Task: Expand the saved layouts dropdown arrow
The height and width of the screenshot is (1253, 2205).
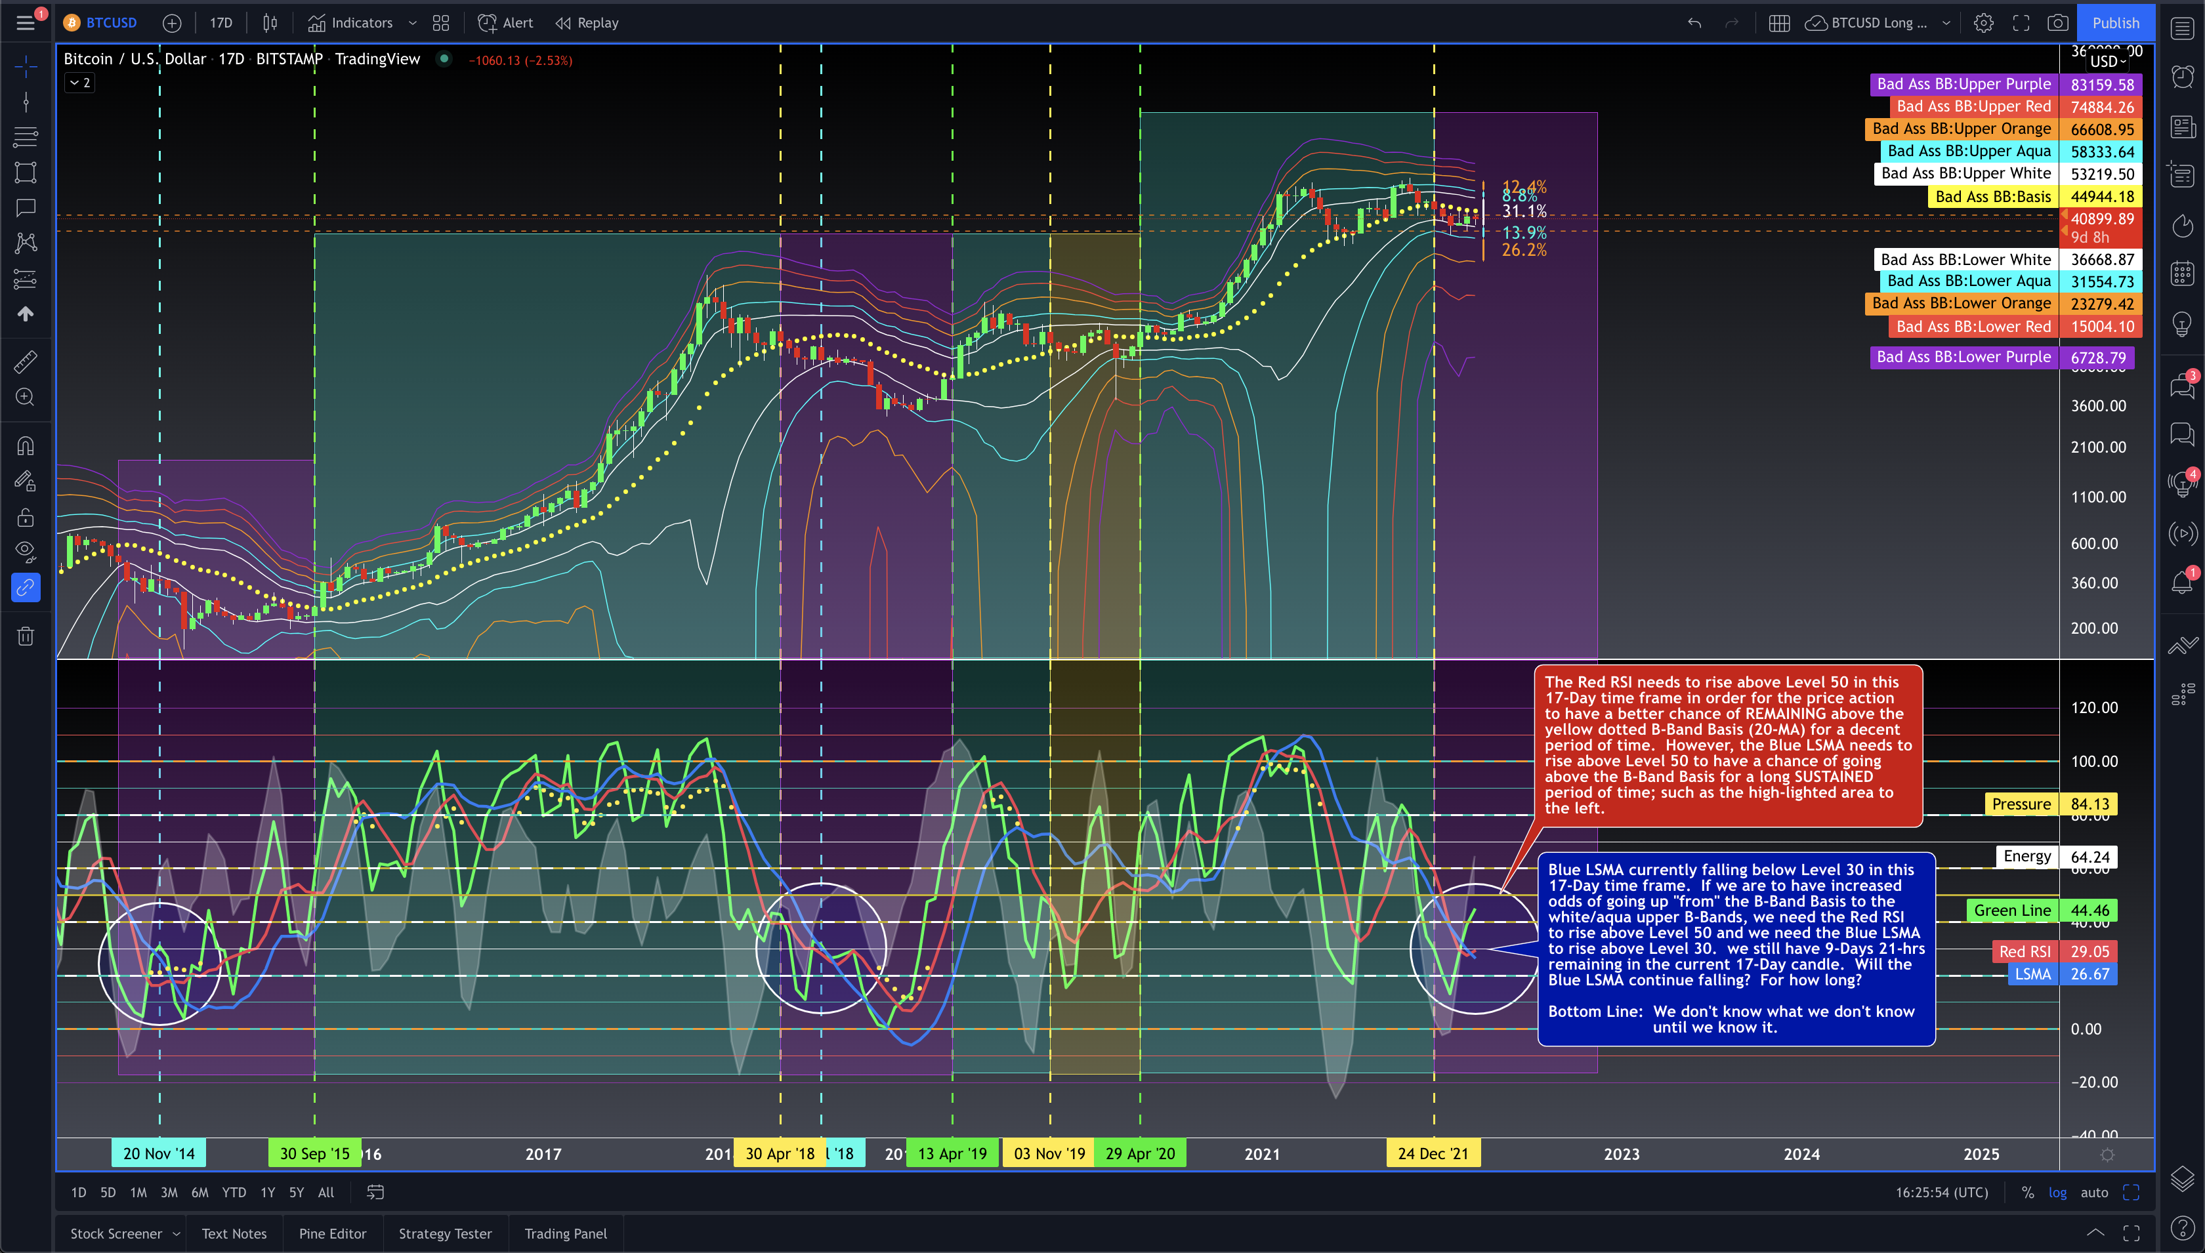Action: coord(1946,23)
